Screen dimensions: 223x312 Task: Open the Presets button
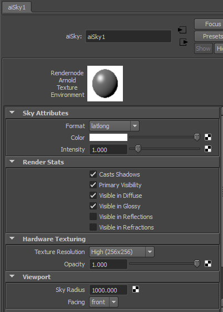click(x=209, y=36)
